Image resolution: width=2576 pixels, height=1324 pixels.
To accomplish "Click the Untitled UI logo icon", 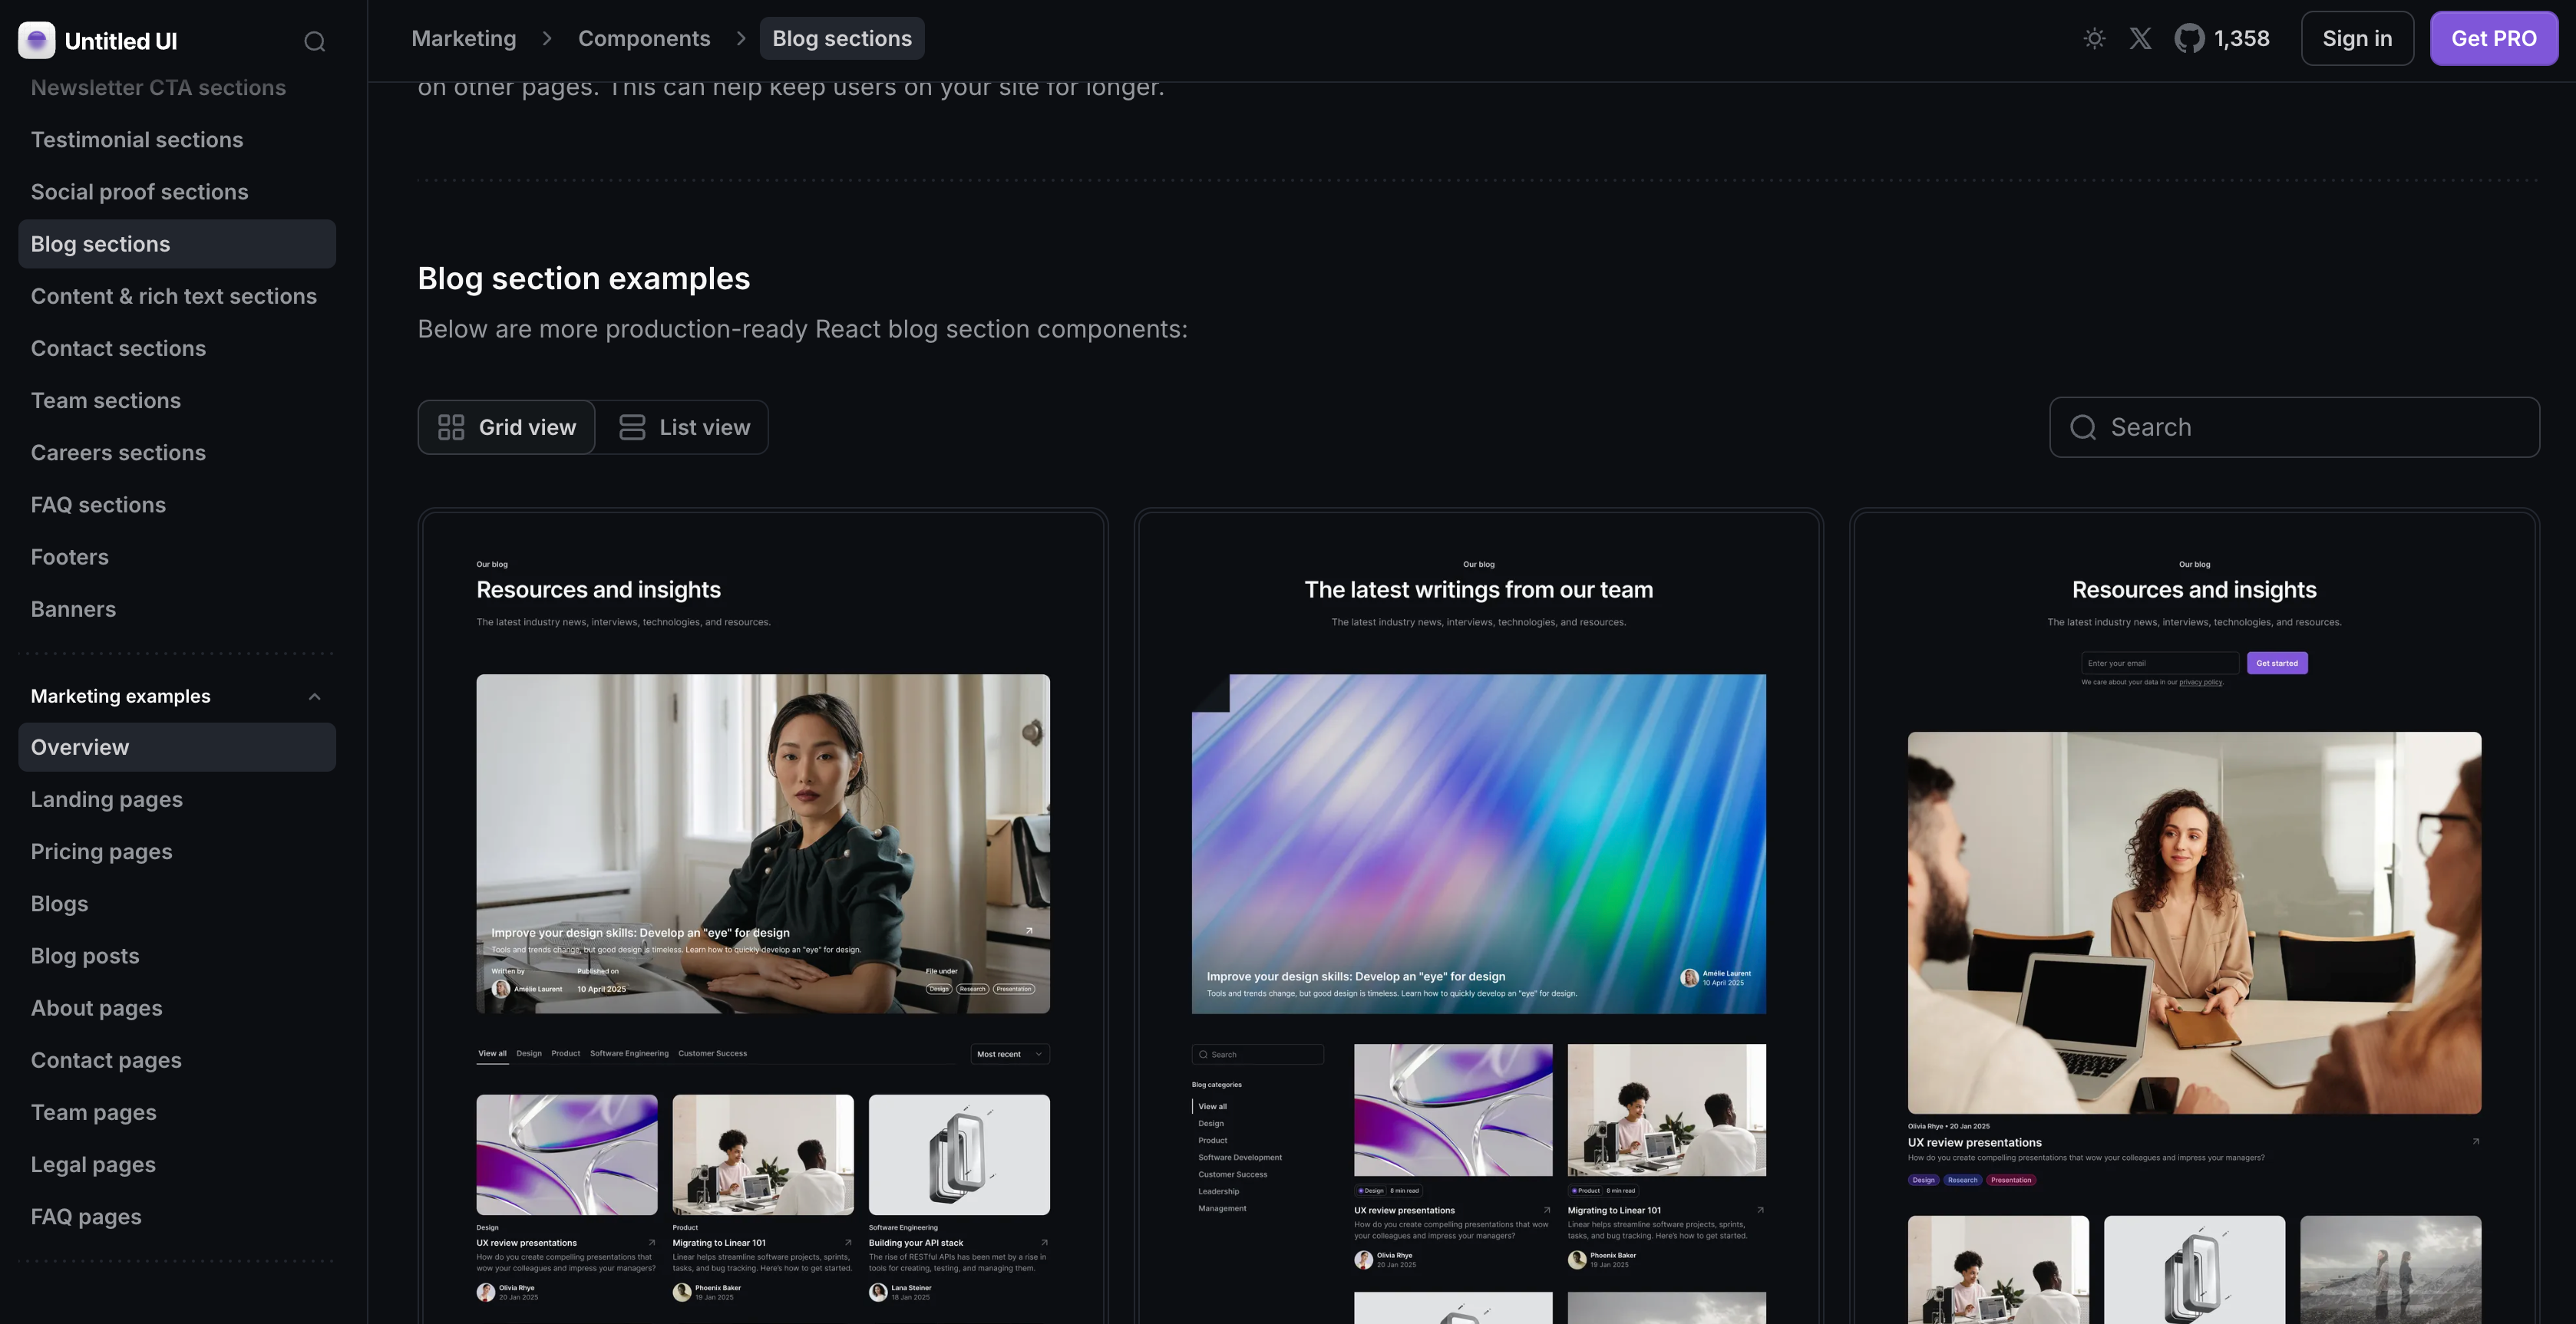I will pos(37,40).
